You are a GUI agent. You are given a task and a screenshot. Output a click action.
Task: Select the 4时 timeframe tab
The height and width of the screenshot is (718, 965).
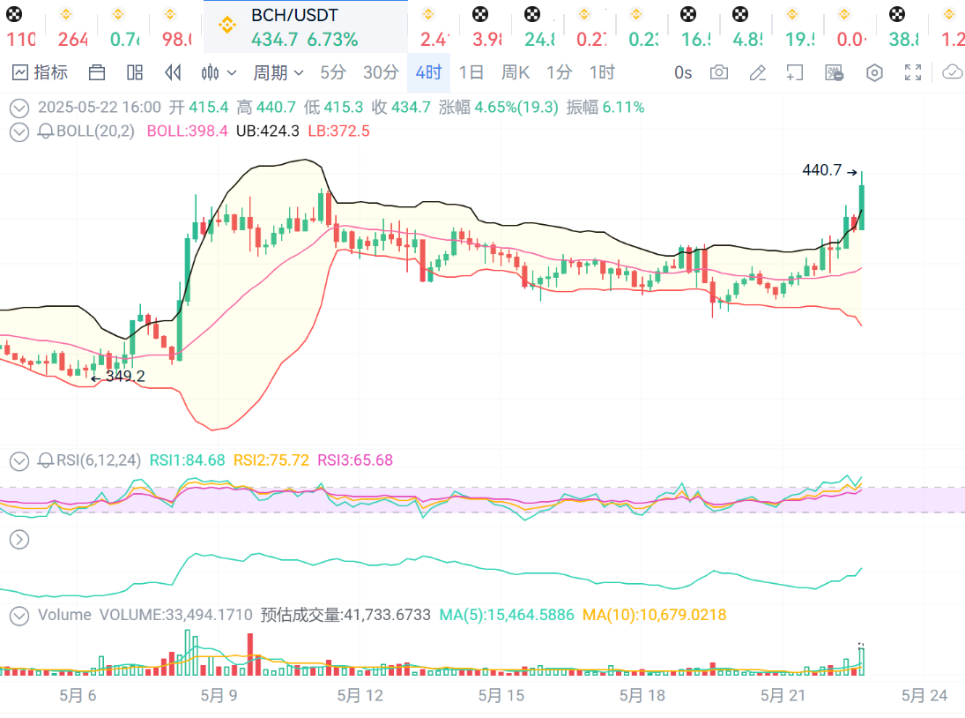tap(428, 72)
